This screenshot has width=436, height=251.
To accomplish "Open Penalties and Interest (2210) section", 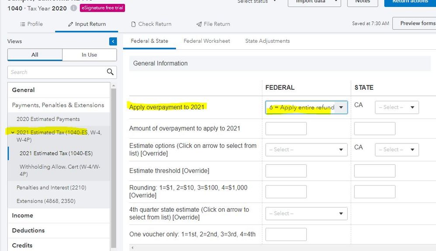I will tap(51, 187).
